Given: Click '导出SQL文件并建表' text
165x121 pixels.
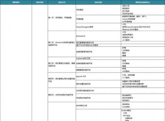Looking at the screenshot, I should click(130, 30).
